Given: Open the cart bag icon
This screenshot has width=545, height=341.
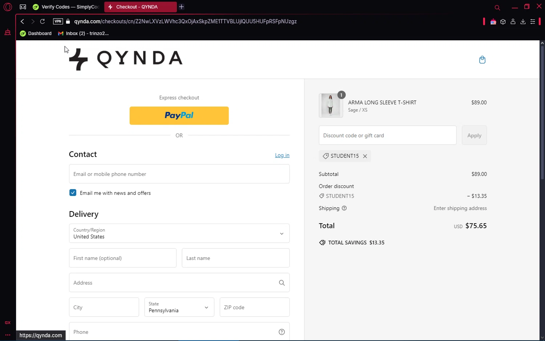Looking at the screenshot, I should [x=482, y=60].
